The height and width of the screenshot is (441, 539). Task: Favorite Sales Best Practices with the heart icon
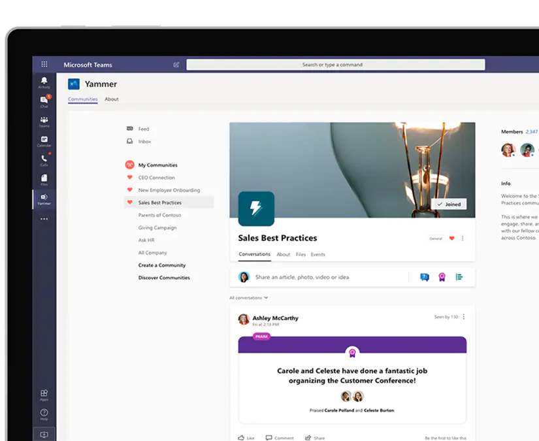pos(451,238)
